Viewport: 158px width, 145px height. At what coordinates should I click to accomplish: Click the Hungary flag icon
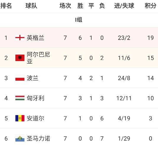click(20, 98)
